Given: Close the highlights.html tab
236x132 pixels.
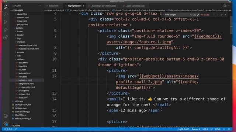Looking at the screenshot, I should pos(84,6).
